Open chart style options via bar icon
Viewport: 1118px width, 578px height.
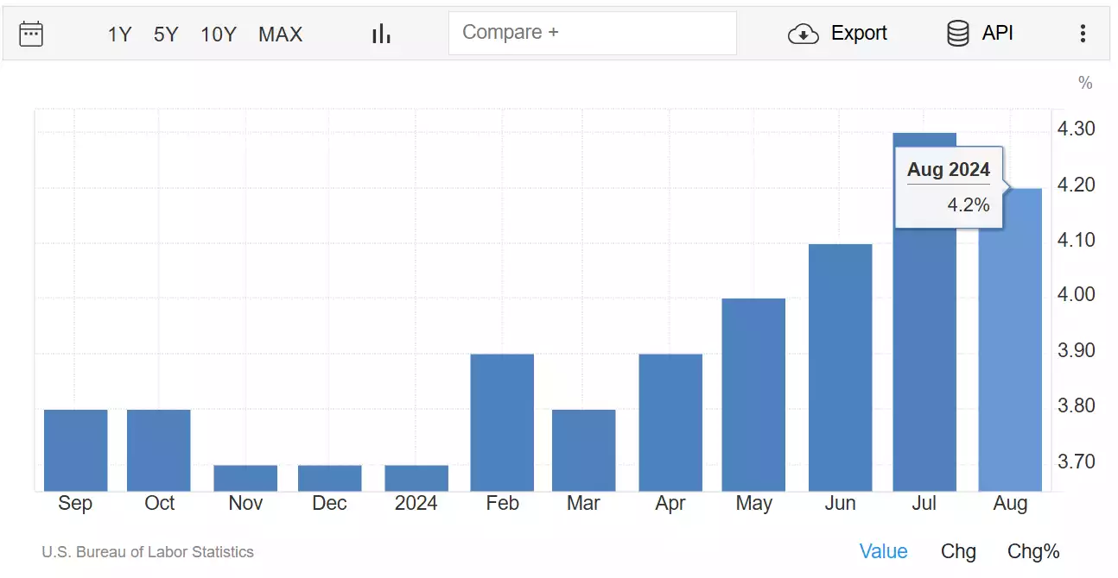point(380,33)
